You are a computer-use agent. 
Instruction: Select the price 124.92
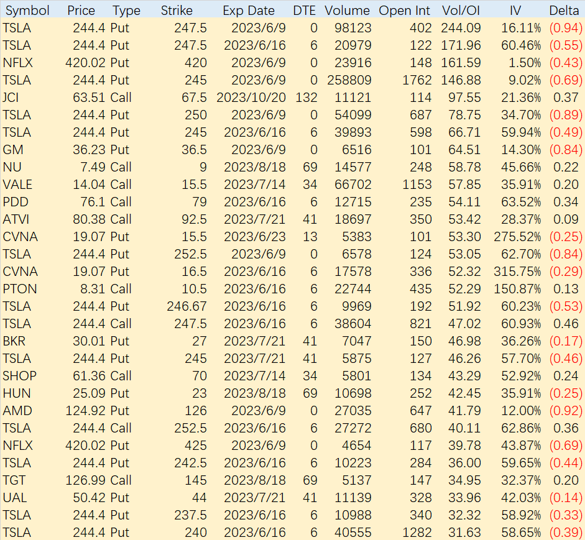pos(85,411)
